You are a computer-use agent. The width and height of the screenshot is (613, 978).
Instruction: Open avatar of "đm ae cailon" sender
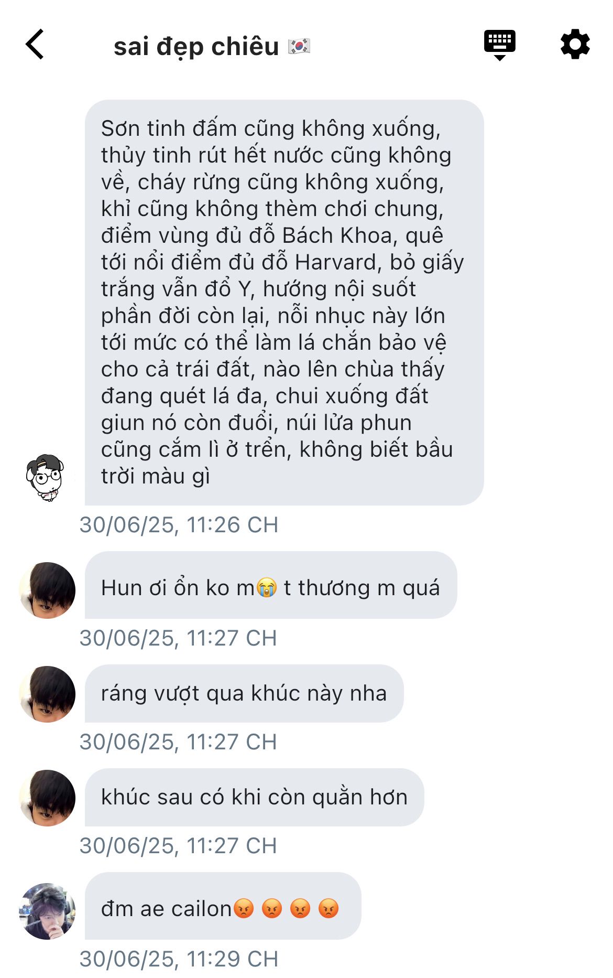(47, 911)
